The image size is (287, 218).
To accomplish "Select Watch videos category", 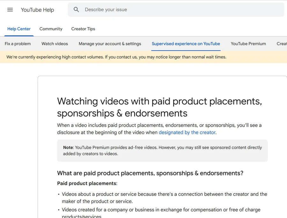I will 55,44.
